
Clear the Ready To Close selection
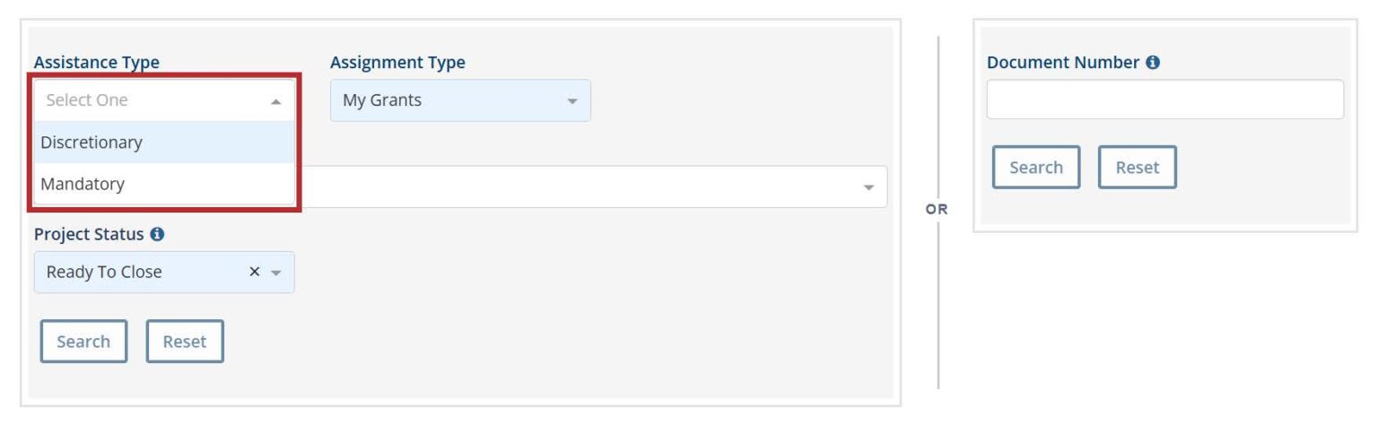[255, 272]
